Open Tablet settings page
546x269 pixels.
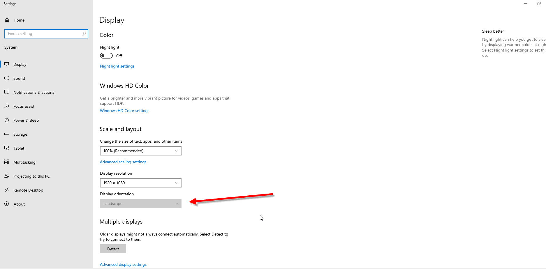pos(47,148)
